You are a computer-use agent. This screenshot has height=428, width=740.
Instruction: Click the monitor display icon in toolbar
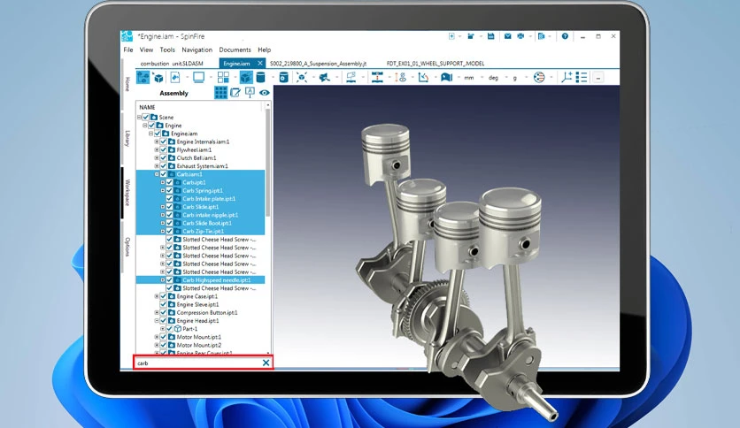(198, 77)
